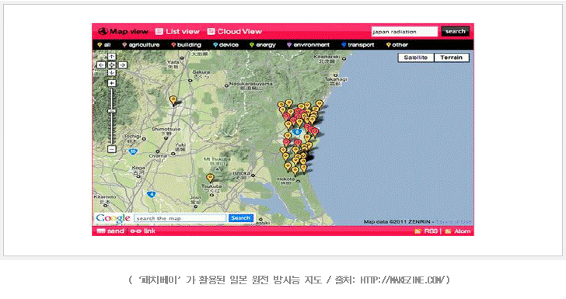Zoom out using the minus button
This screenshot has width=566, height=299.
[112, 149]
